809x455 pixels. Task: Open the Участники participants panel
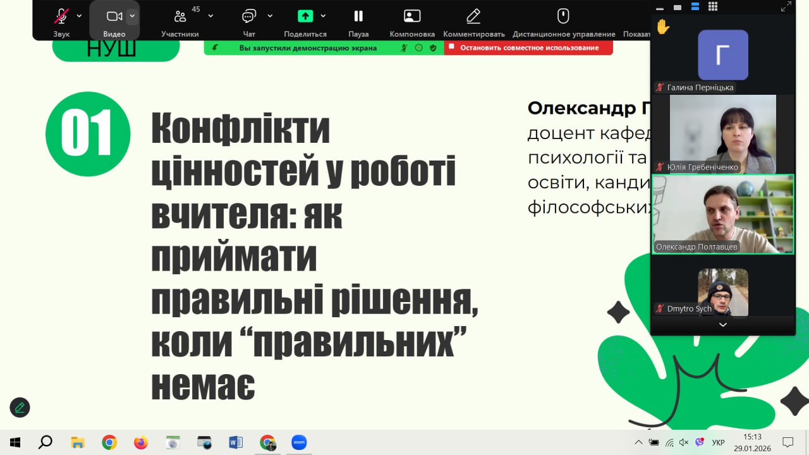[x=180, y=17]
